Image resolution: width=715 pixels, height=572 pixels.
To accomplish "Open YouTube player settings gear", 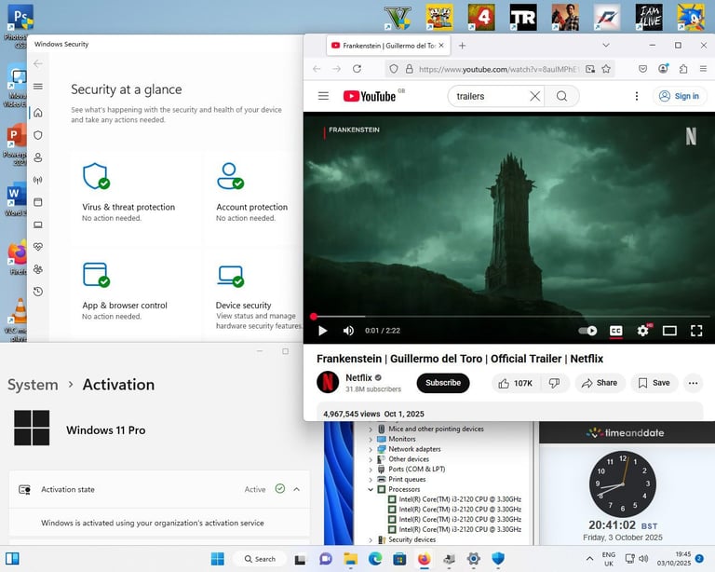I will pyautogui.click(x=642, y=331).
